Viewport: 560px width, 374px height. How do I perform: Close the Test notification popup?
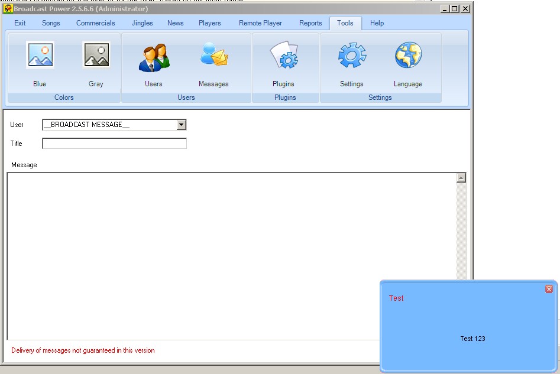549,289
